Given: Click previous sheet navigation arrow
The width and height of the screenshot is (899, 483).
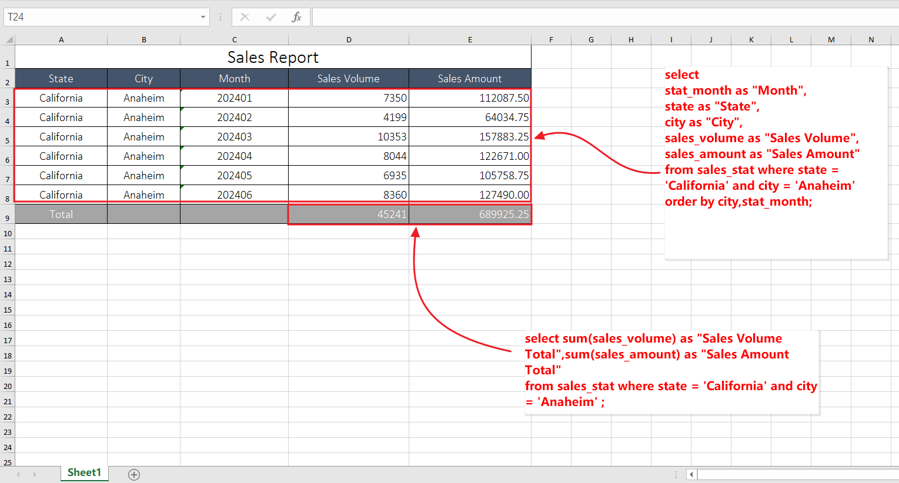Looking at the screenshot, I should 18,474.
